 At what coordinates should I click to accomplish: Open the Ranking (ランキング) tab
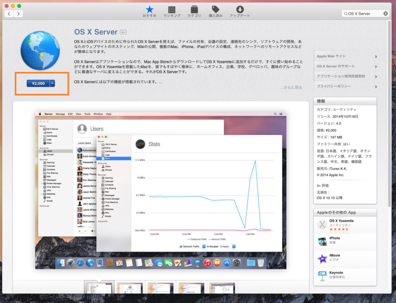point(172,11)
